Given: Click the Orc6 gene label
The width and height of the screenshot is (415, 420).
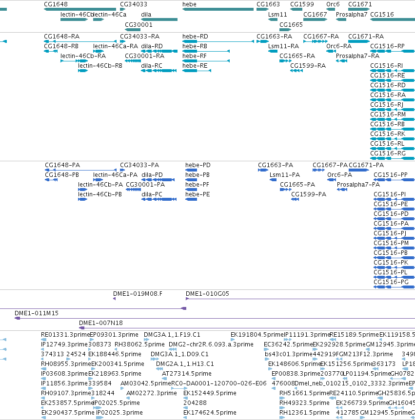Looking at the screenshot, I should (x=333, y=4).
